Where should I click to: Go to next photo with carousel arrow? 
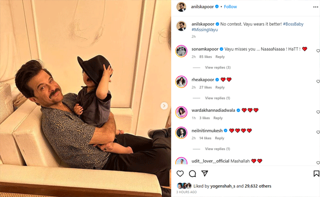pyautogui.click(x=164, y=106)
